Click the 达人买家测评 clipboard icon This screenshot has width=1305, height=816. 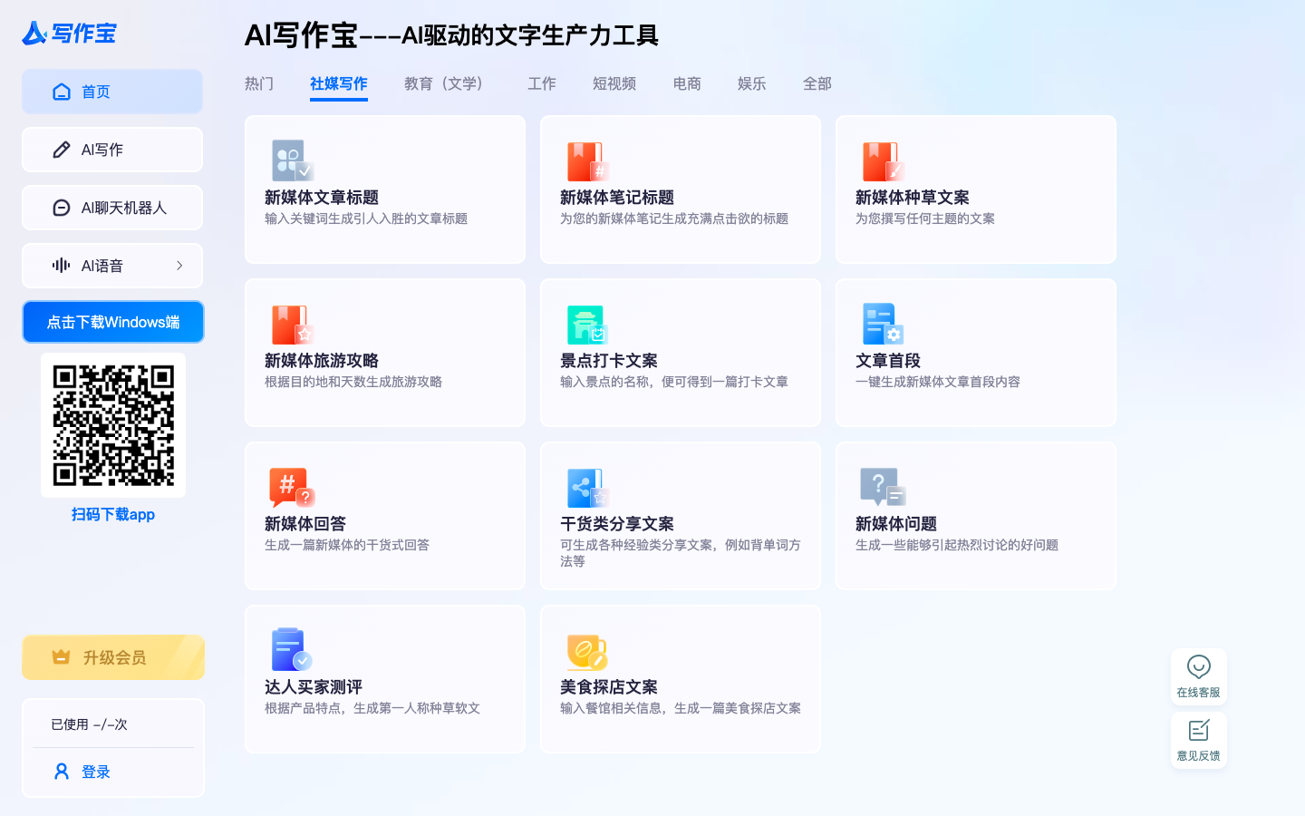pos(293,650)
